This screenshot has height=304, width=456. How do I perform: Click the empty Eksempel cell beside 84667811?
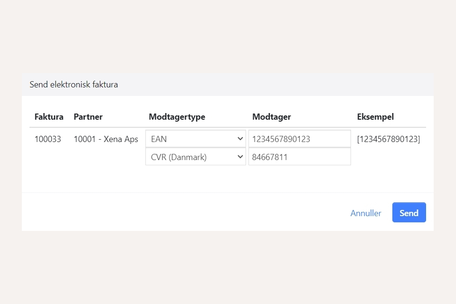389,157
